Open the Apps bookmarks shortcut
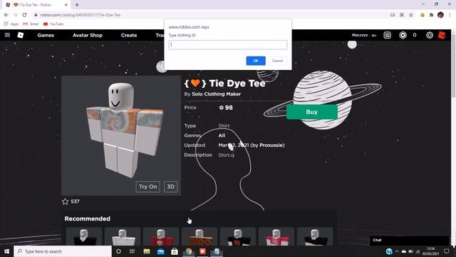456x257 pixels. [x=11, y=24]
